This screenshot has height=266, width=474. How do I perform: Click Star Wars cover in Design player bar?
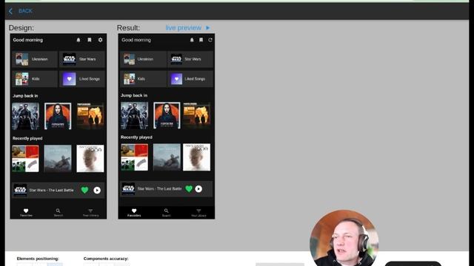pos(20,191)
